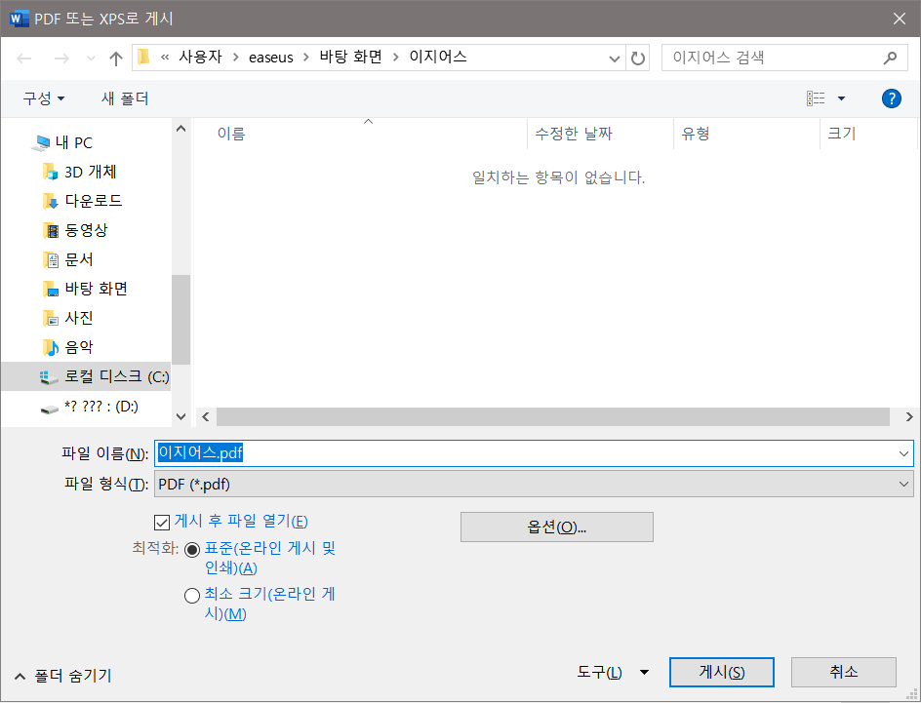This screenshot has height=703, width=921.
Task: Expand the 파일 형식 PDF dropdown
Action: coord(533,484)
